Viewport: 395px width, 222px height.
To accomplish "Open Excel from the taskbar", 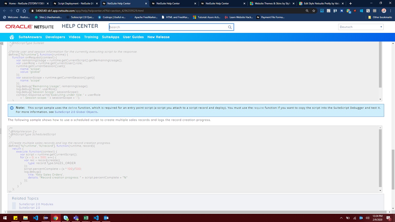I will pos(86,218).
